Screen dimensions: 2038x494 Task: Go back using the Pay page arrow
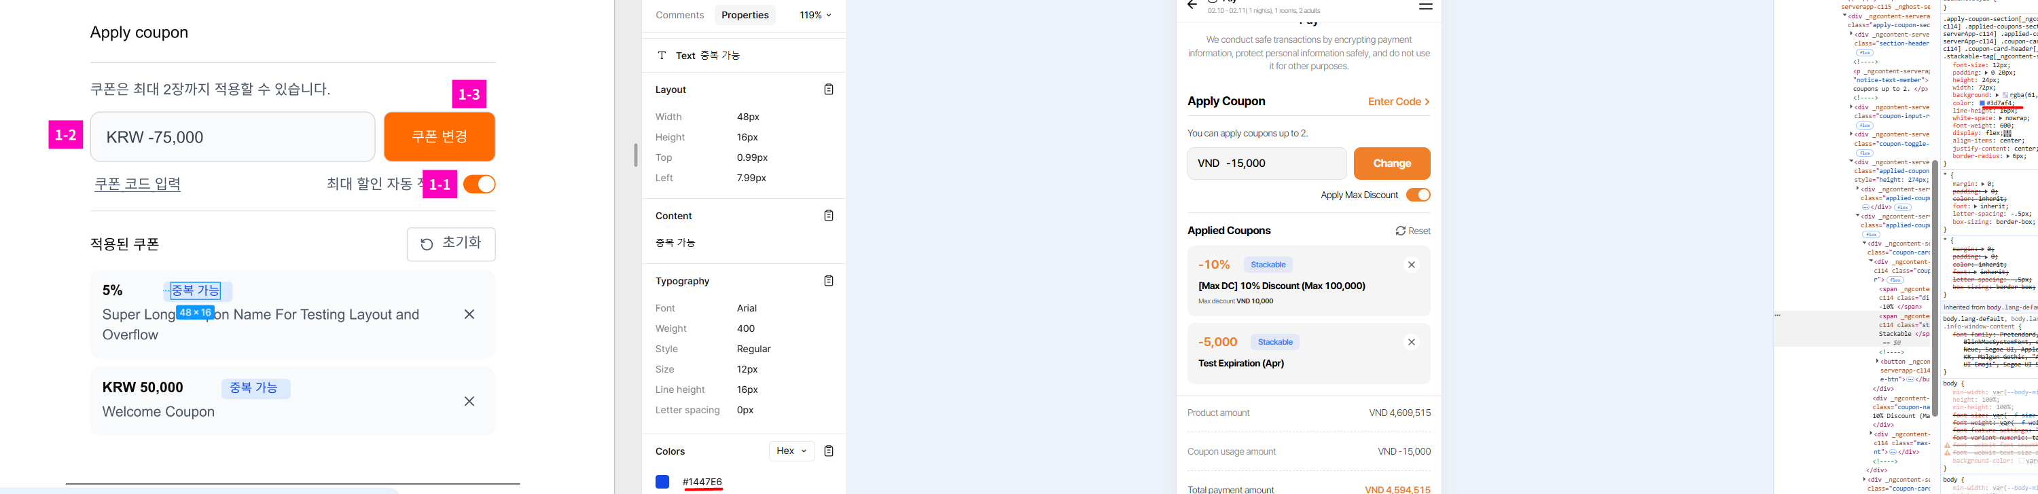[1192, 5]
